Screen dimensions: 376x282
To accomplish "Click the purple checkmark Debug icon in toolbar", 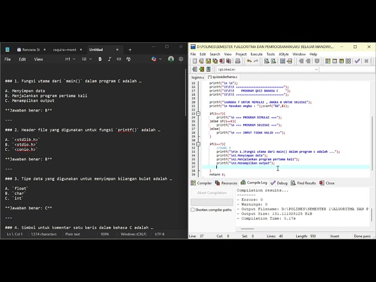I will [357, 61].
